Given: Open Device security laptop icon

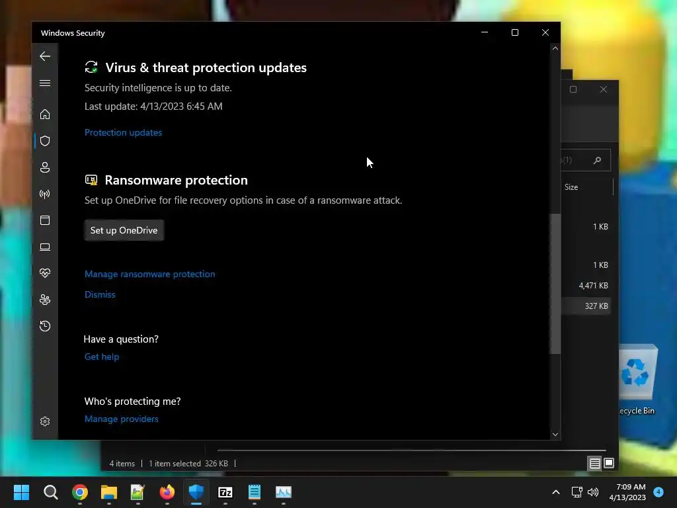Looking at the screenshot, I should 45,247.
